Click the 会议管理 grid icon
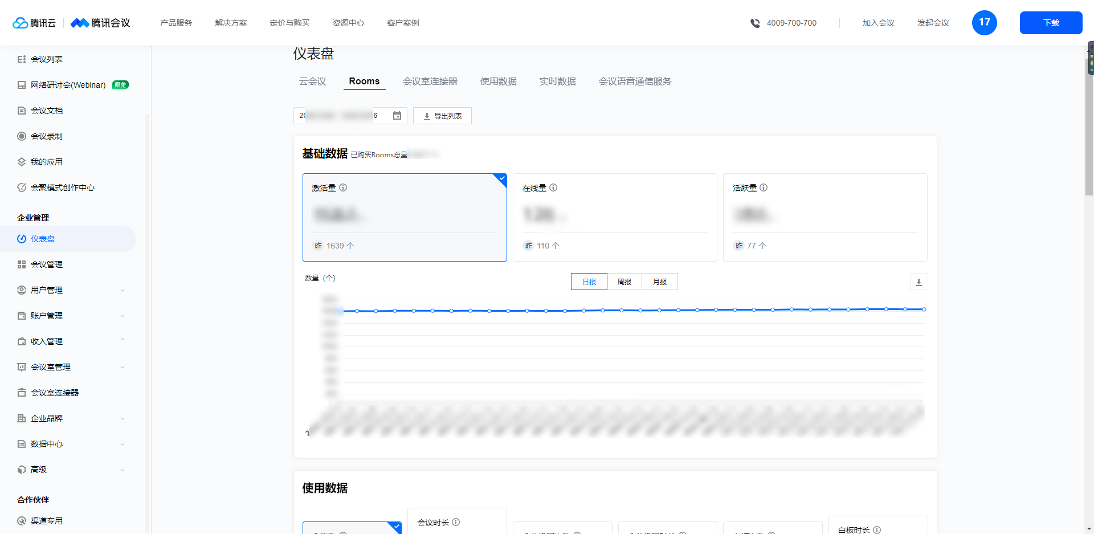 (x=22, y=264)
